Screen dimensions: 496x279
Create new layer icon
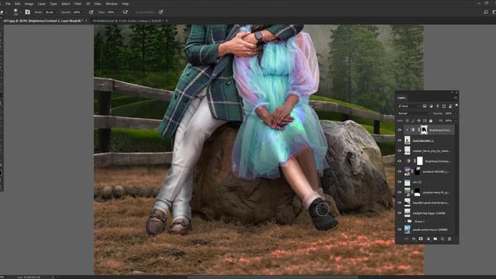point(443,239)
